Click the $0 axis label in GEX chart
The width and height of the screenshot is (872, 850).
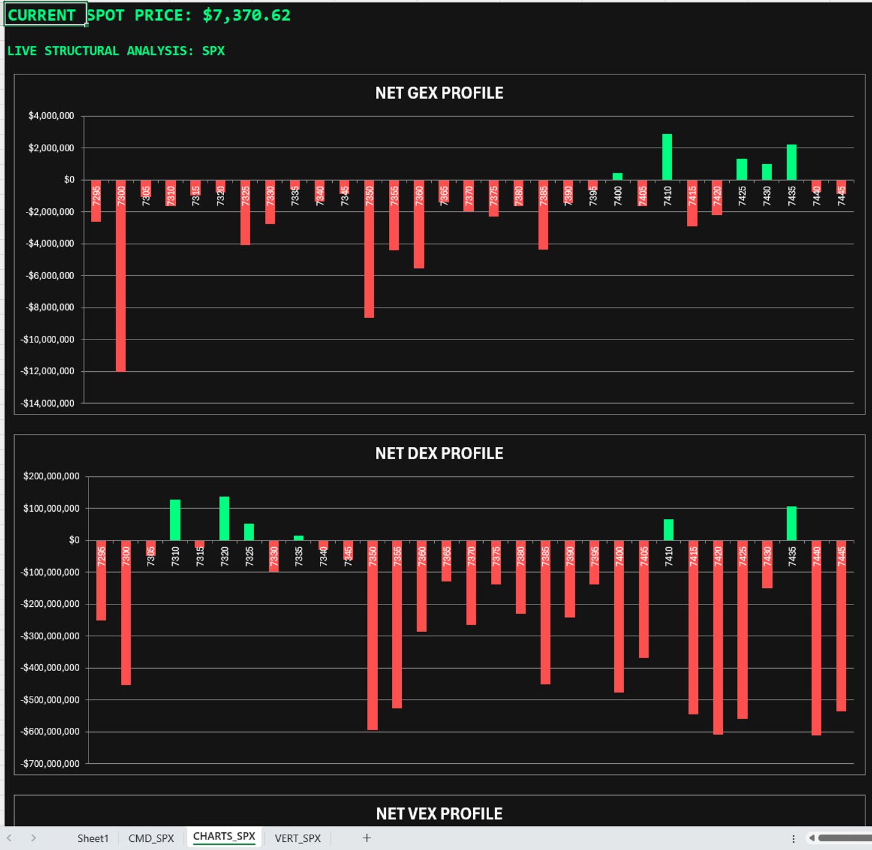click(x=70, y=179)
